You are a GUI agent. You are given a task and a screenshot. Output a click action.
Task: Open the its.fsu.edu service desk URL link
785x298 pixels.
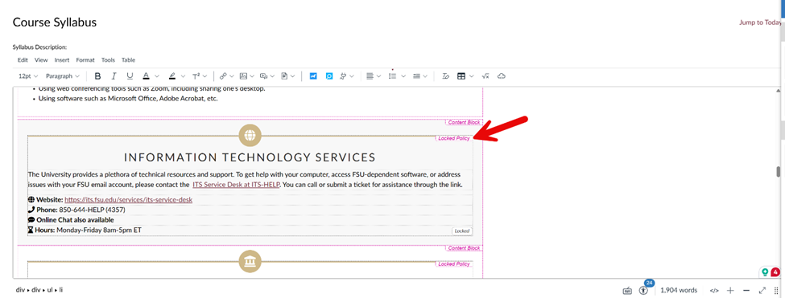pos(129,200)
